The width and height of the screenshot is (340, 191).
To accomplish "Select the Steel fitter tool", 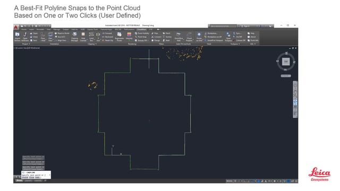I will 166,40.
